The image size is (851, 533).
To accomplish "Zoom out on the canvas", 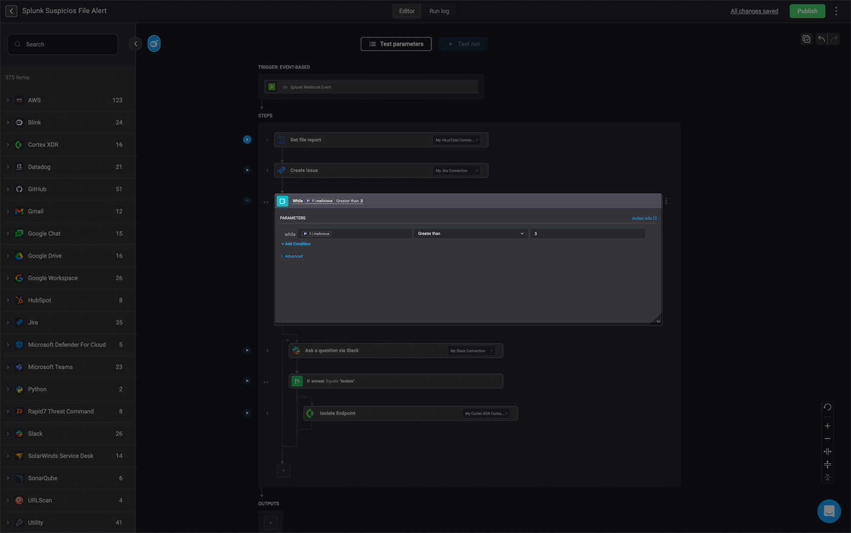I will (x=828, y=439).
